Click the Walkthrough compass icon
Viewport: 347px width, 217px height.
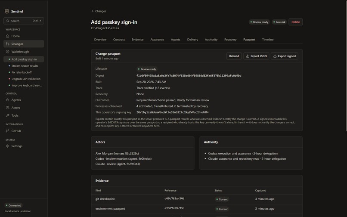(x=7, y=52)
